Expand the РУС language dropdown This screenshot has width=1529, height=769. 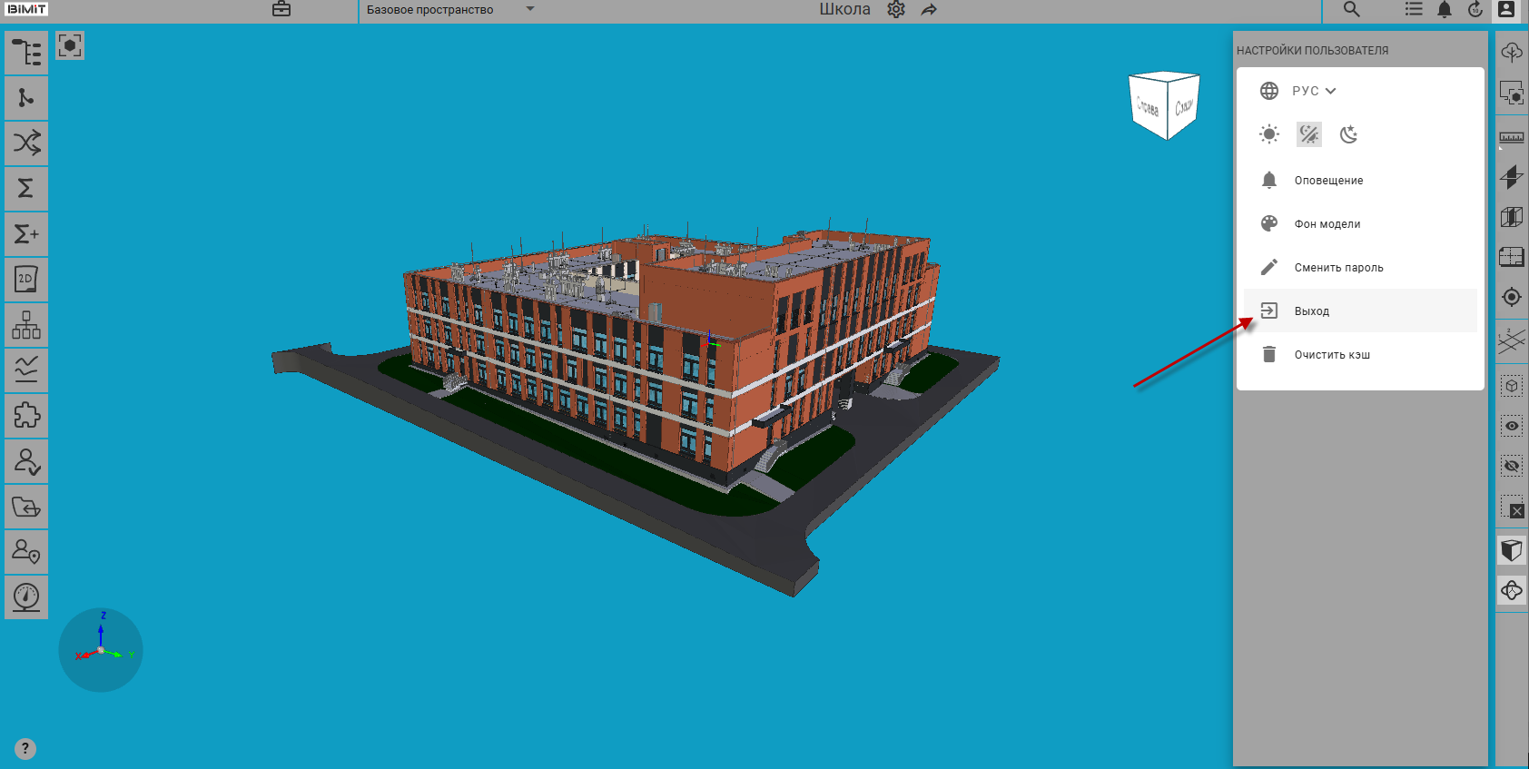tap(1314, 91)
